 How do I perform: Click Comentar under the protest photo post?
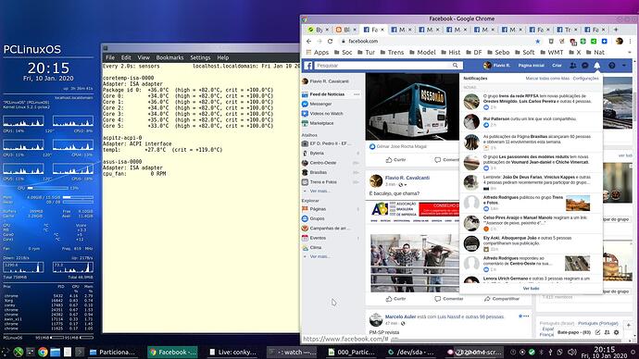(448, 299)
